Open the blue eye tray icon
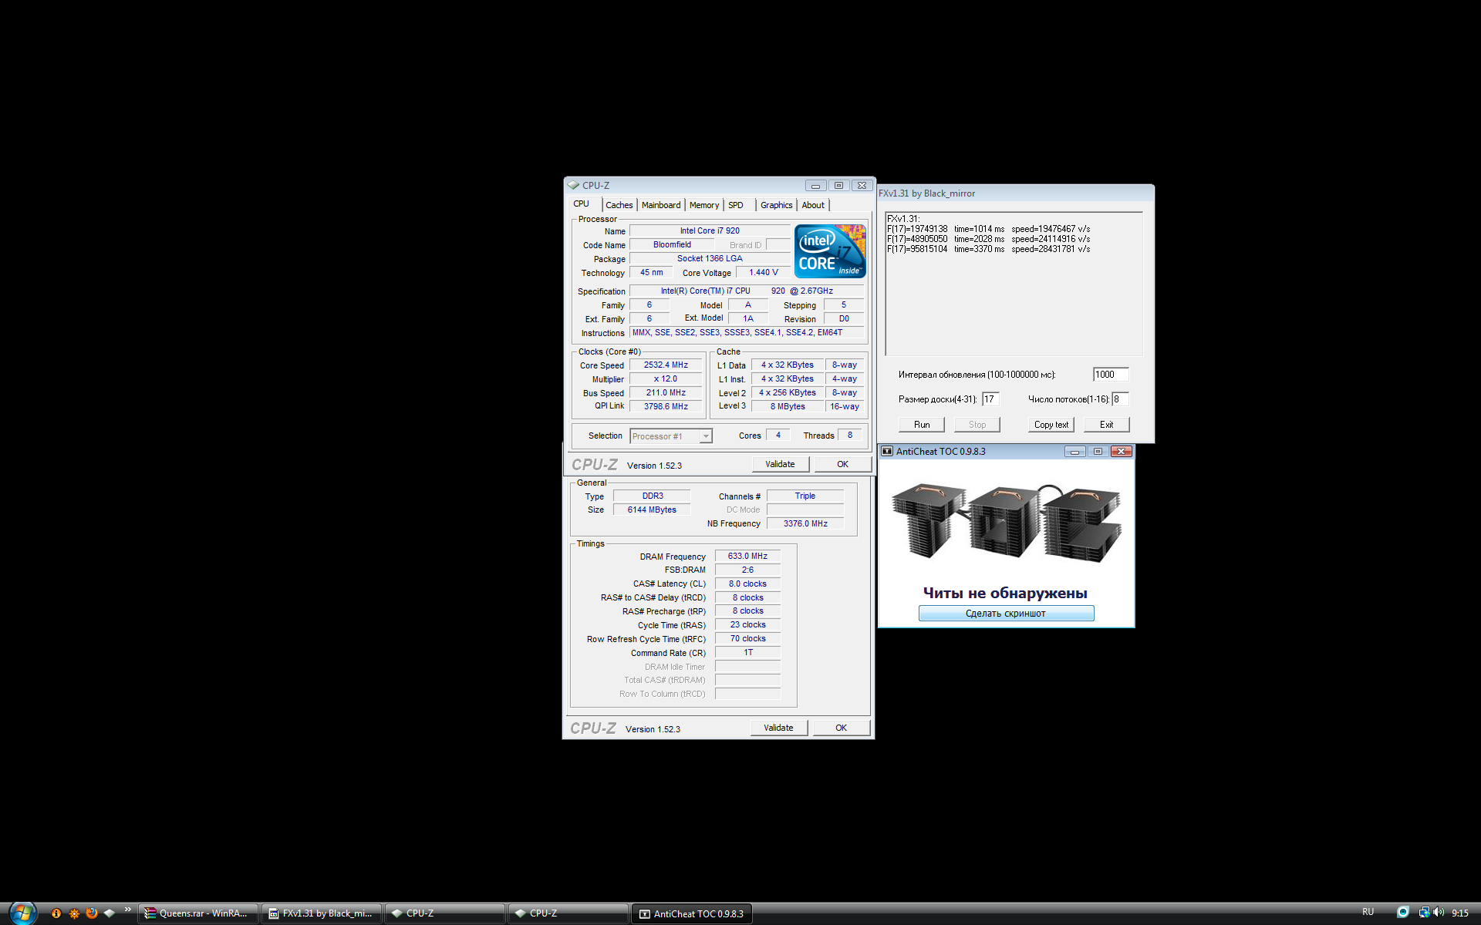1481x925 pixels. [x=1403, y=913]
